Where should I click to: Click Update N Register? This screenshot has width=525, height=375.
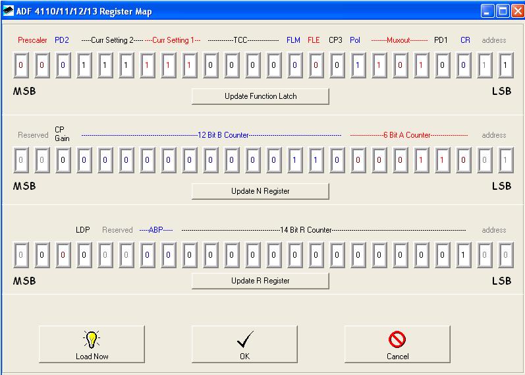point(260,191)
